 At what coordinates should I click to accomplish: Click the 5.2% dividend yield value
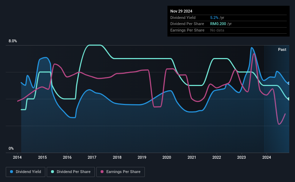(x=214, y=18)
